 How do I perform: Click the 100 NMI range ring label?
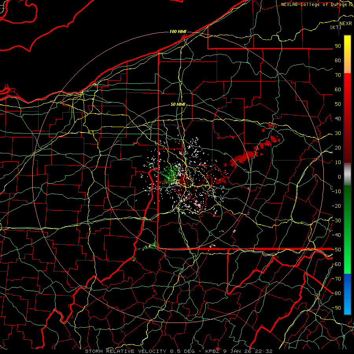point(178,31)
